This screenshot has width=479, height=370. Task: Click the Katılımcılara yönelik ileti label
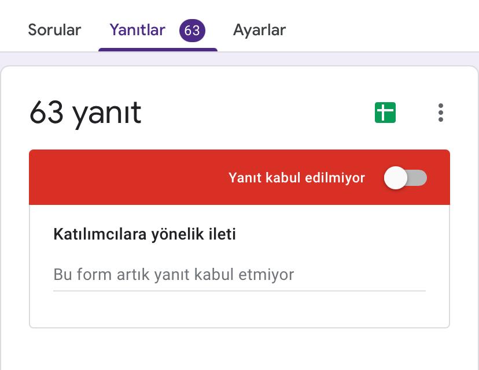[x=145, y=234]
